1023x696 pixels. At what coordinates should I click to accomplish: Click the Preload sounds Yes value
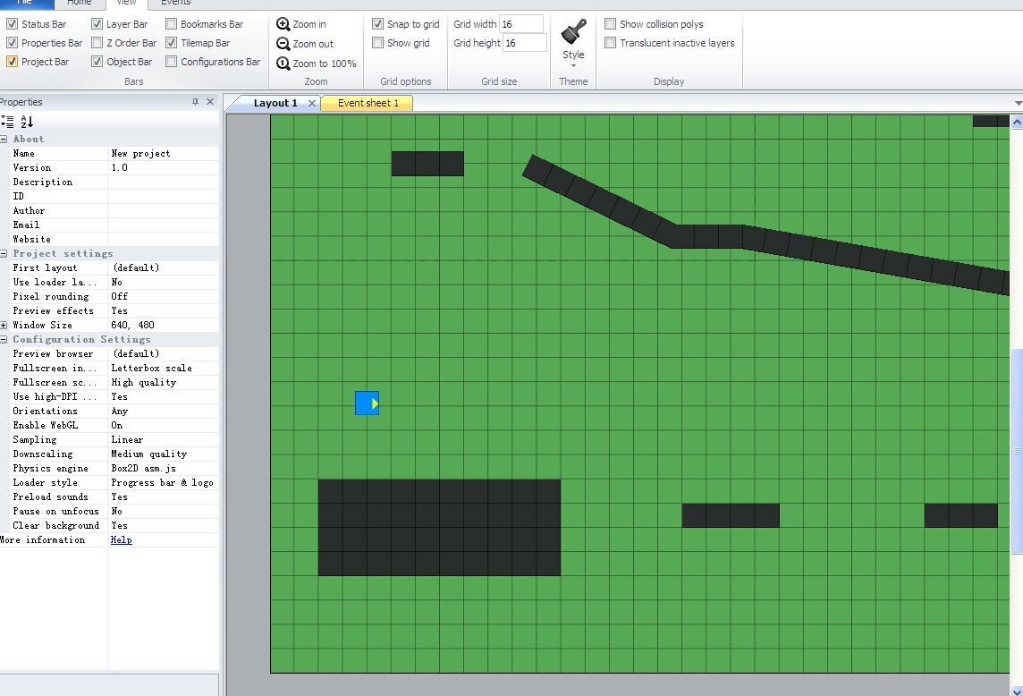click(x=163, y=497)
